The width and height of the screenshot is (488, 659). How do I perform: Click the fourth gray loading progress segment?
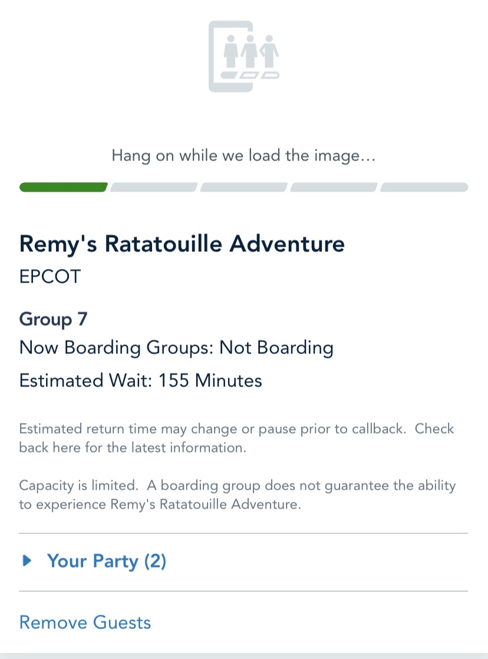click(x=334, y=187)
